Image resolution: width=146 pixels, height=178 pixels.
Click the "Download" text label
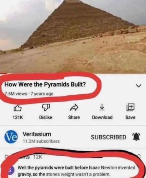coord(102,117)
